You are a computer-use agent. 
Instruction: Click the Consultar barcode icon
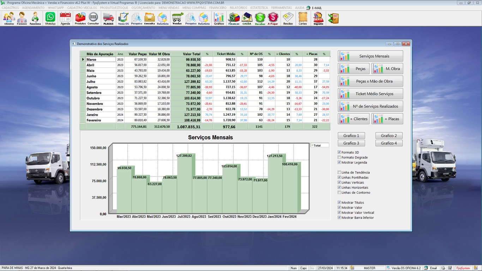coord(93,18)
